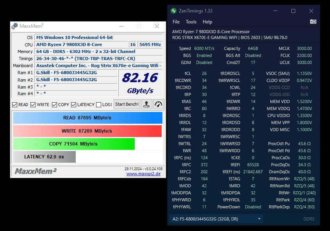The image size is (330, 231).
Task: Click the WRITE 87289 MByte/s bar
Action: click(87, 131)
